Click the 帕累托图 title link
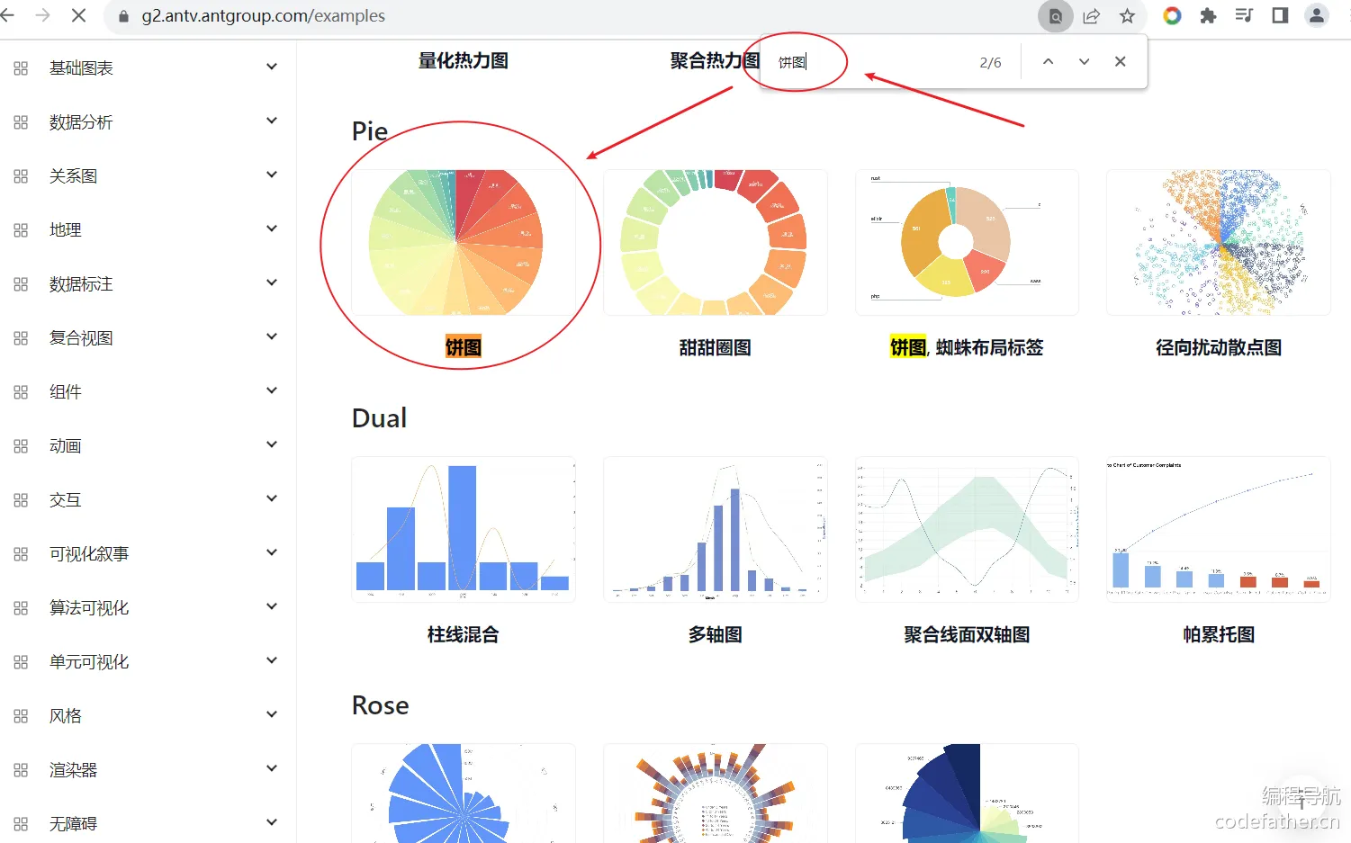The height and width of the screenshot is (843, 1351). (1219, 634)
